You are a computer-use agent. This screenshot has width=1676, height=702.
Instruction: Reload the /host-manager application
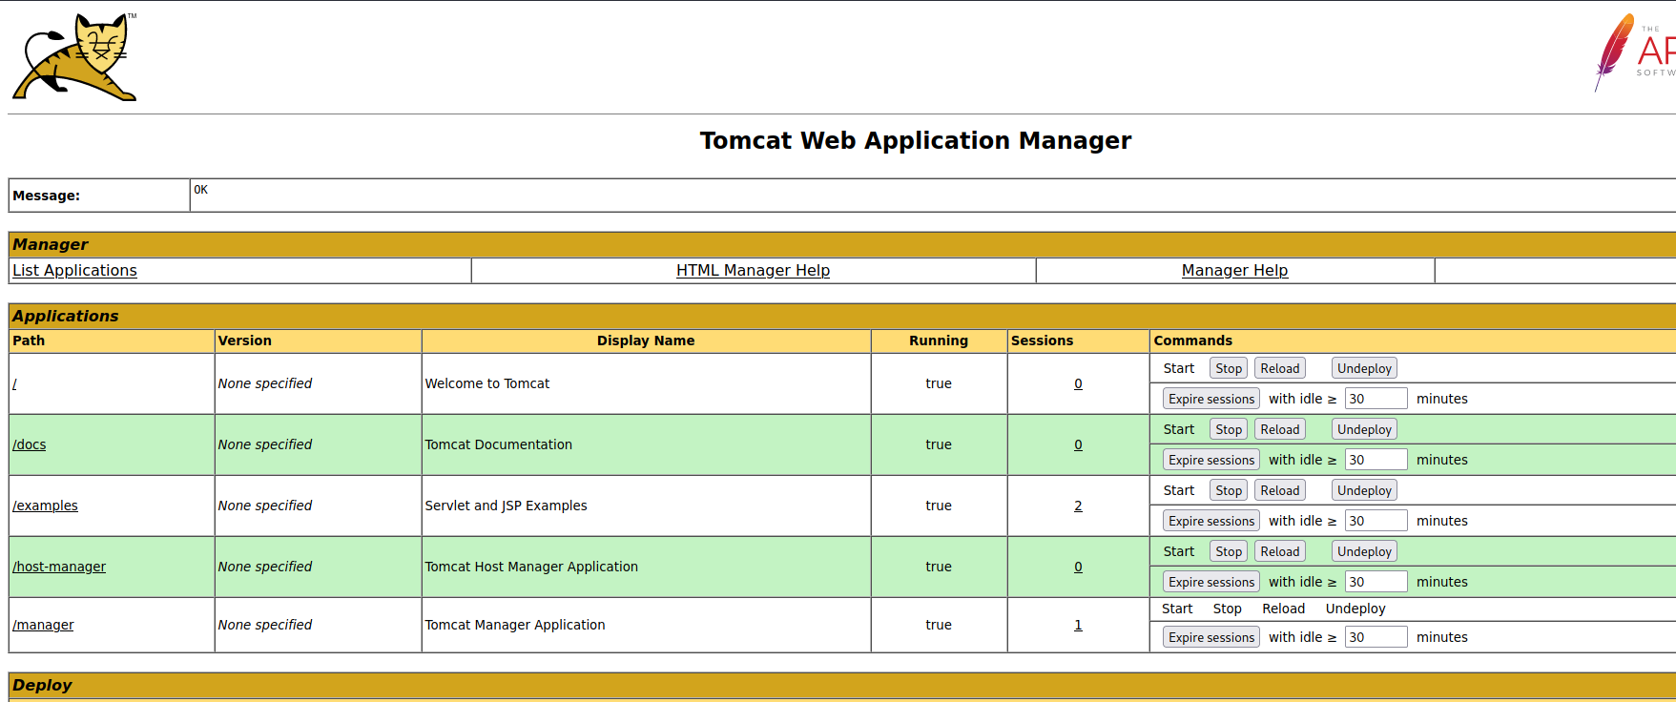pyautogui.click(x=1279, y=551)
